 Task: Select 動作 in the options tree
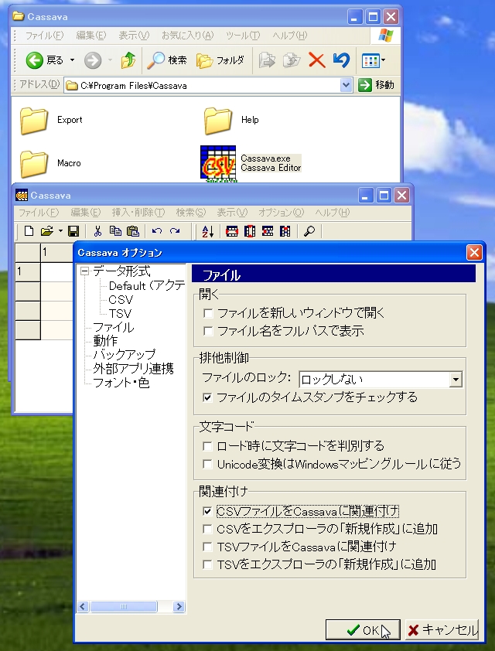pyautogui.click(x=105, y=341)
